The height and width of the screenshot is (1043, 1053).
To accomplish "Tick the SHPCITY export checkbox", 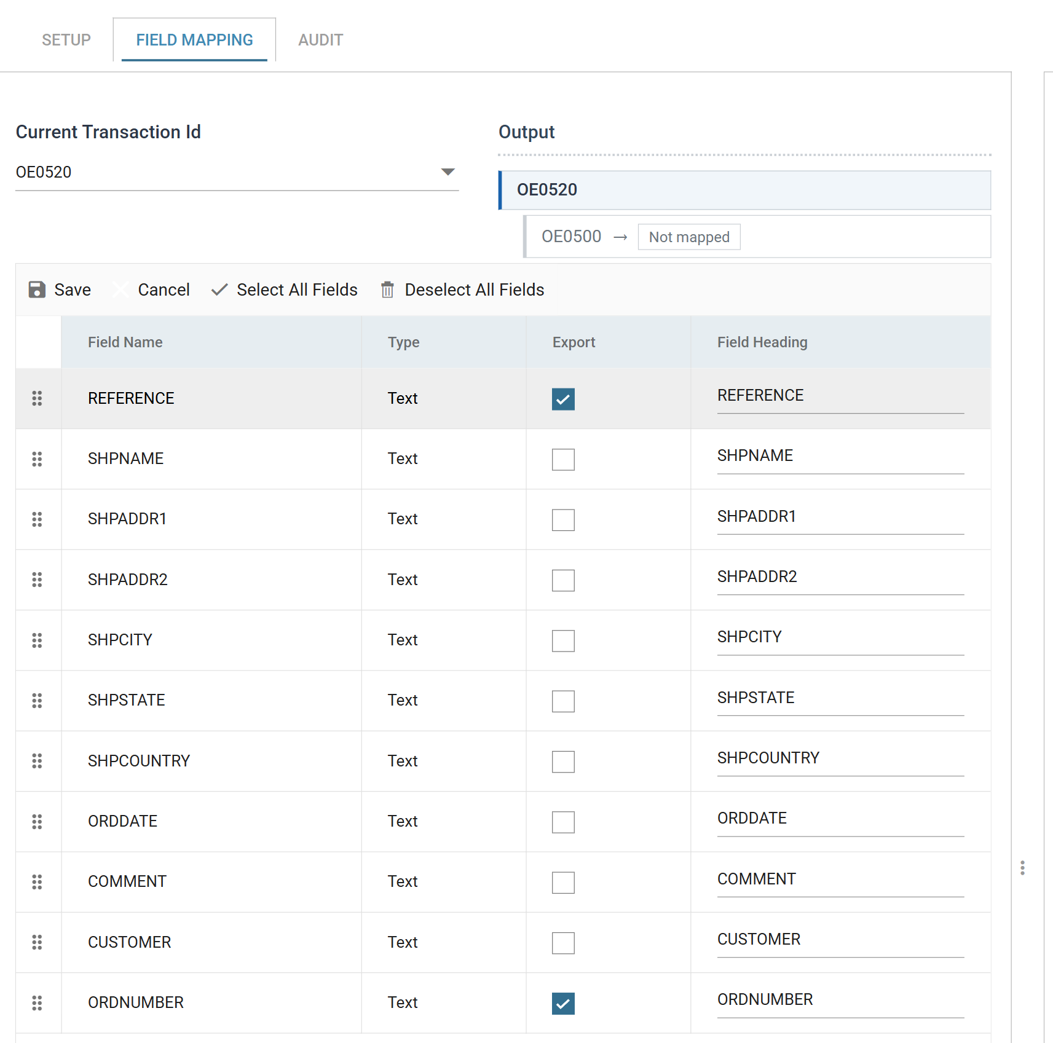I will pyautogui.click(x=563, y=640).
